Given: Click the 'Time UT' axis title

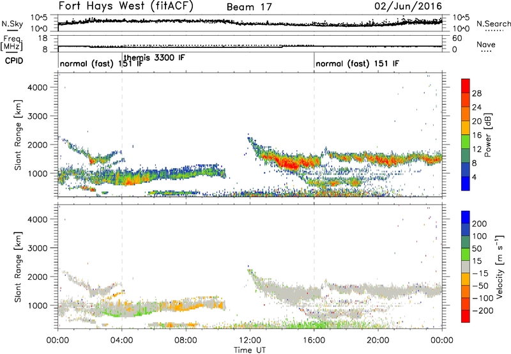Looking at the screenshot, I should click(x=250, y=350).
